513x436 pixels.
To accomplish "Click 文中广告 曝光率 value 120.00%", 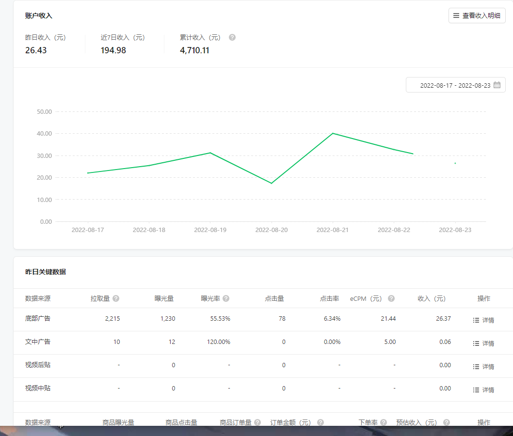I will pos(219,342).
